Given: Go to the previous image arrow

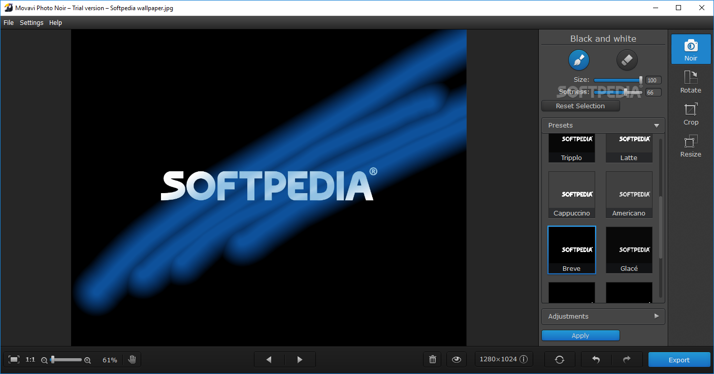Looking at the screenshot, I should [x=269, y=360].
